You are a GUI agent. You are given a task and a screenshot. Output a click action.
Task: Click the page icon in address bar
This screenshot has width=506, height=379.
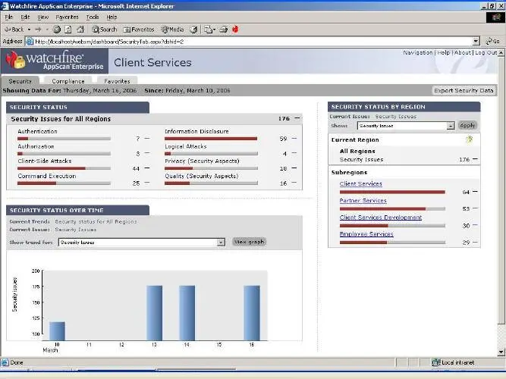30,41
